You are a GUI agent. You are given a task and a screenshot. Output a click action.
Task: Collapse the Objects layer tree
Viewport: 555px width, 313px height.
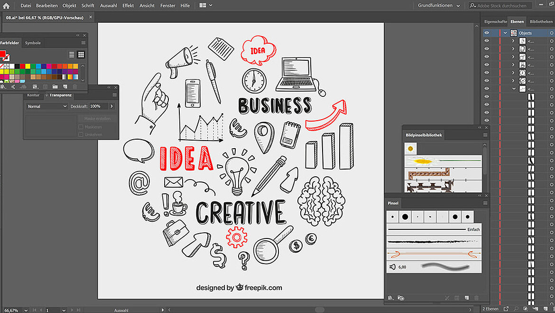pos(505,33)
